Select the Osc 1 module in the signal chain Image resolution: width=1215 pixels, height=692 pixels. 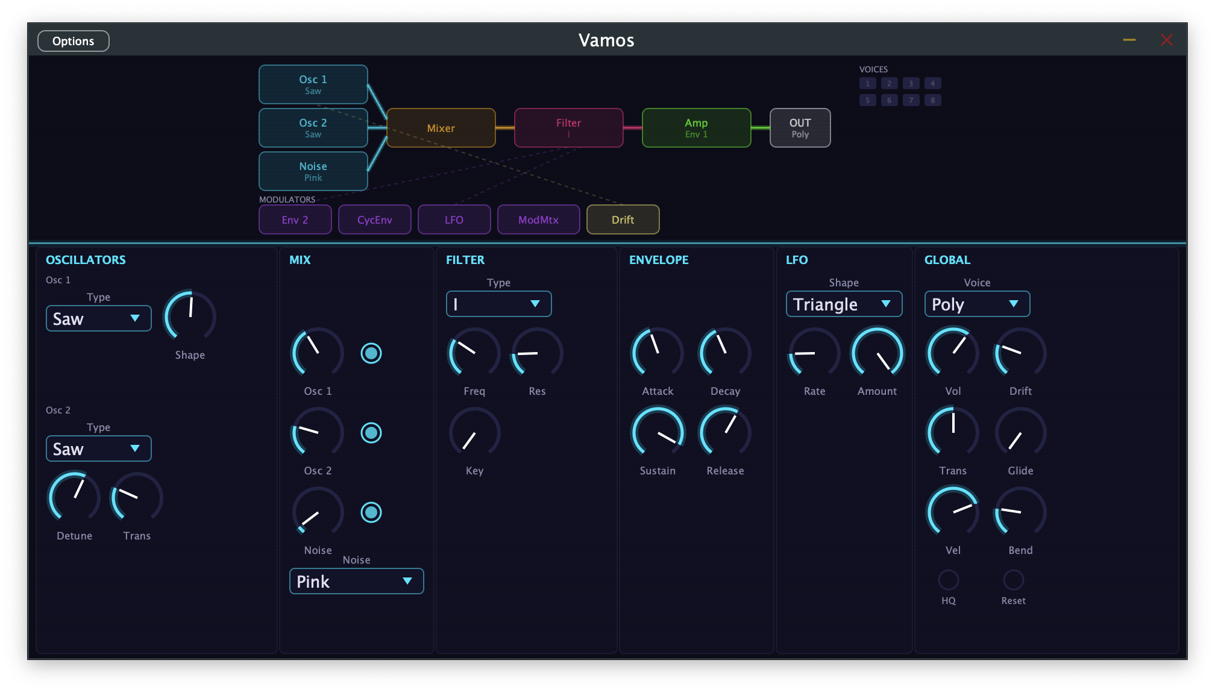click(x=313, y=84)
